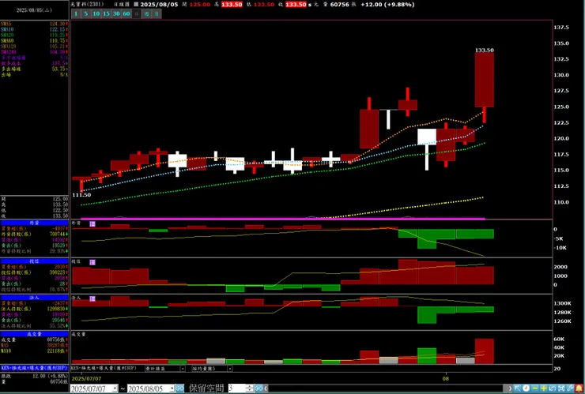This screenshot has height=394, width=585.
Task: Select the monthly (月) period button
Action: (157, 13)
